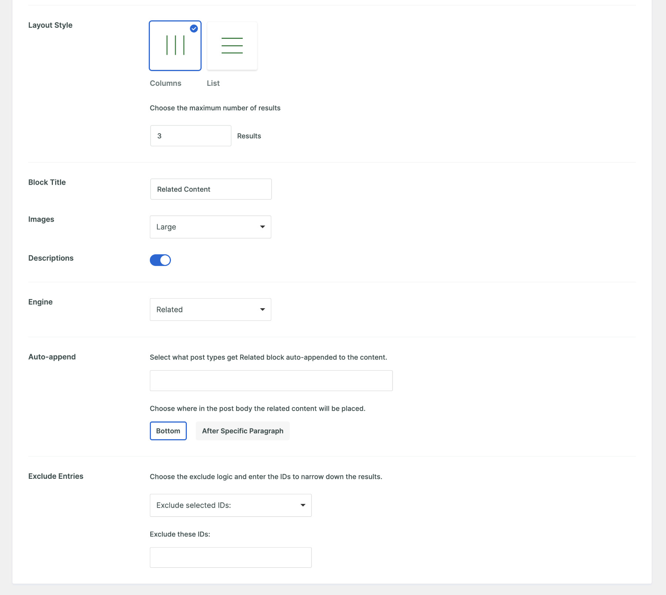Choose the Bottom placement option
The width and height of the screenshot is (666, 595).
[168, 431]
